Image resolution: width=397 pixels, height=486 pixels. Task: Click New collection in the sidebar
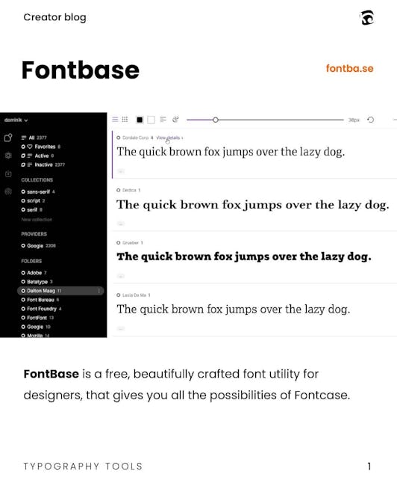(37, 219)
